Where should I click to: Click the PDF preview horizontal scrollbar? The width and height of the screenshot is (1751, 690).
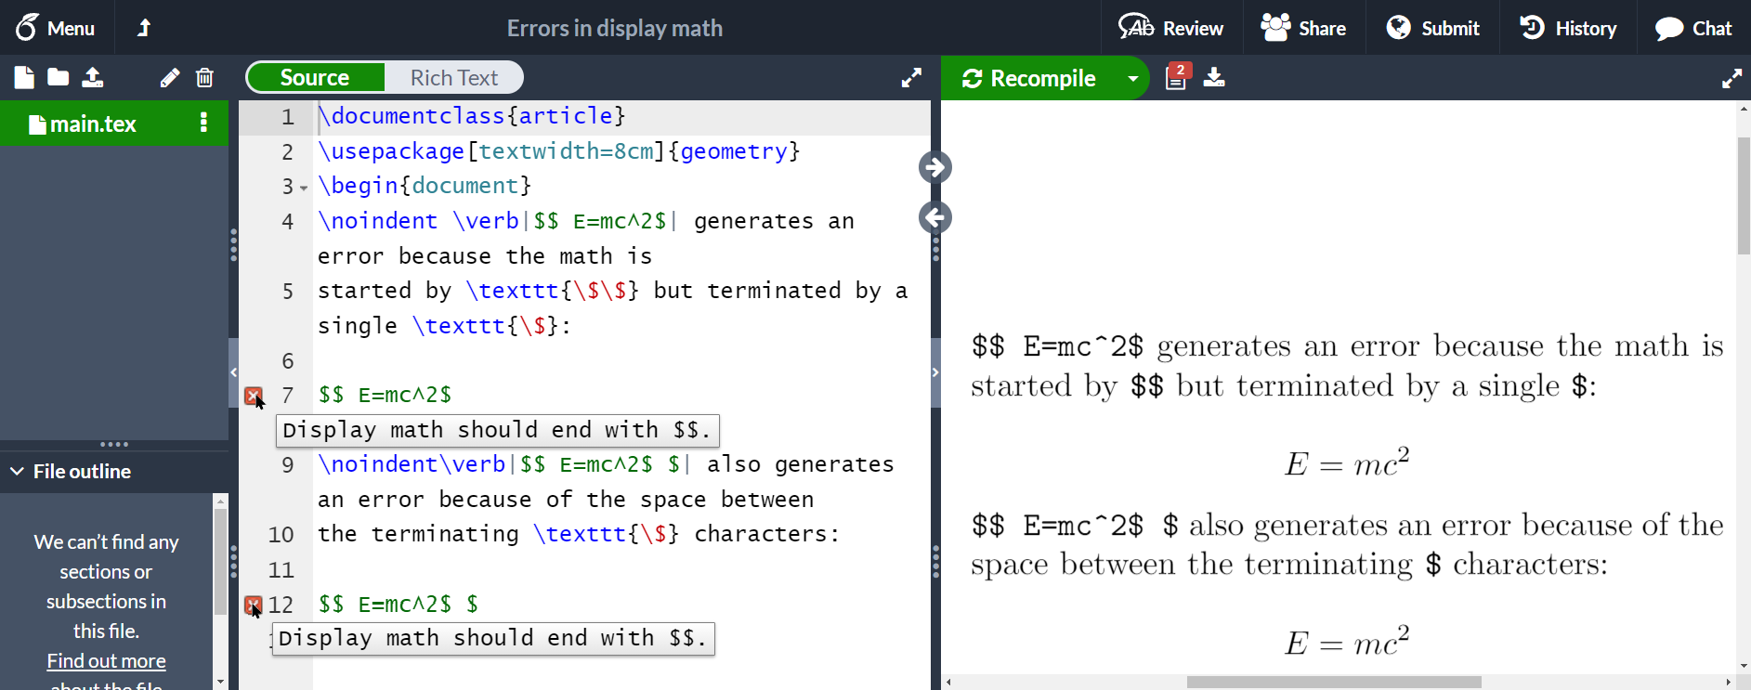(x=1333, y=683)
